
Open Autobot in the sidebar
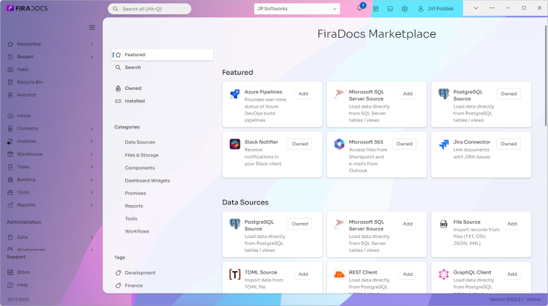pos(27,95)
